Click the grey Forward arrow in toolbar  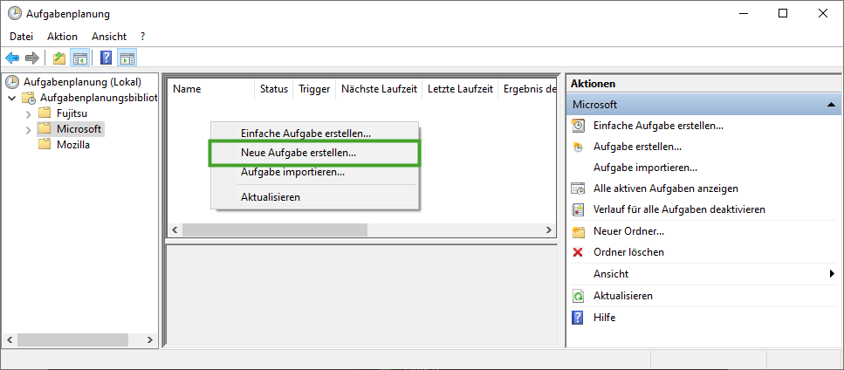point(32,58)
